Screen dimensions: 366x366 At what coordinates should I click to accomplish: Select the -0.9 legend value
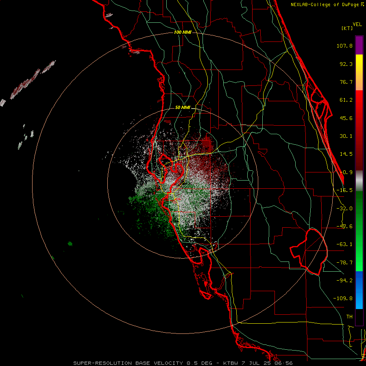click(x=346, y=172)
